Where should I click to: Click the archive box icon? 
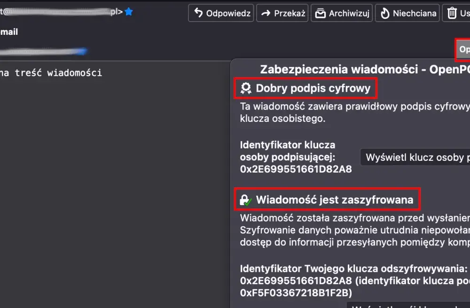pos(321,13)
